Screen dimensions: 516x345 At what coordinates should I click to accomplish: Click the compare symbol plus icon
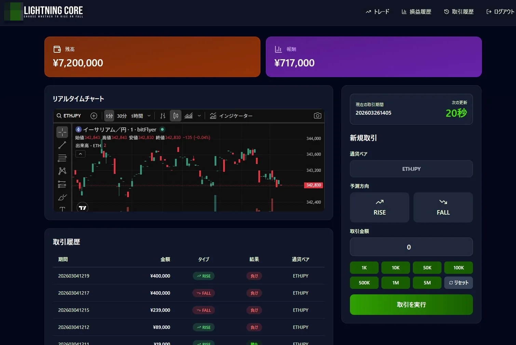(94, 116)
